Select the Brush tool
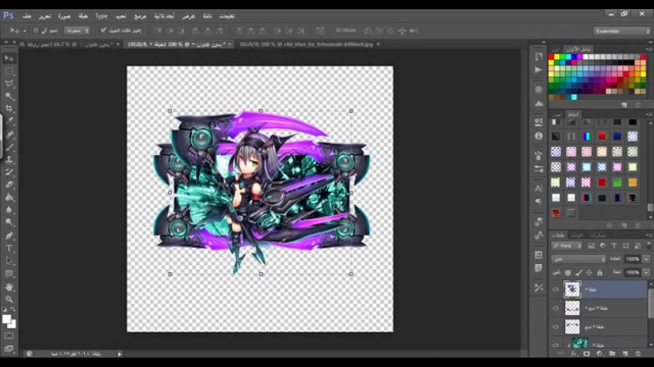Image resolution: width=654 pixels, height=367 pixels. point(9,147)
